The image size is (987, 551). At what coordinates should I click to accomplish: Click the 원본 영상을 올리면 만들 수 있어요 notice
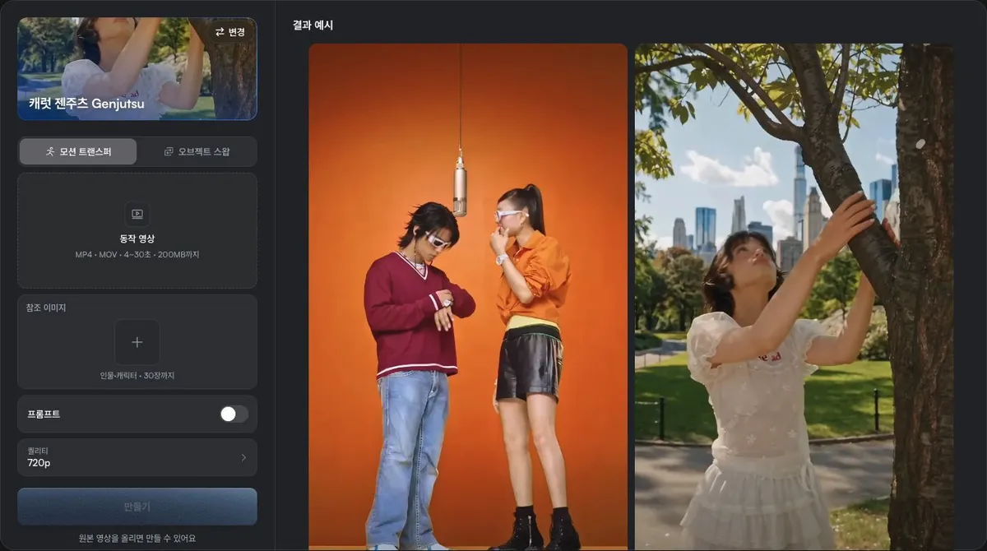pos(137,539)
